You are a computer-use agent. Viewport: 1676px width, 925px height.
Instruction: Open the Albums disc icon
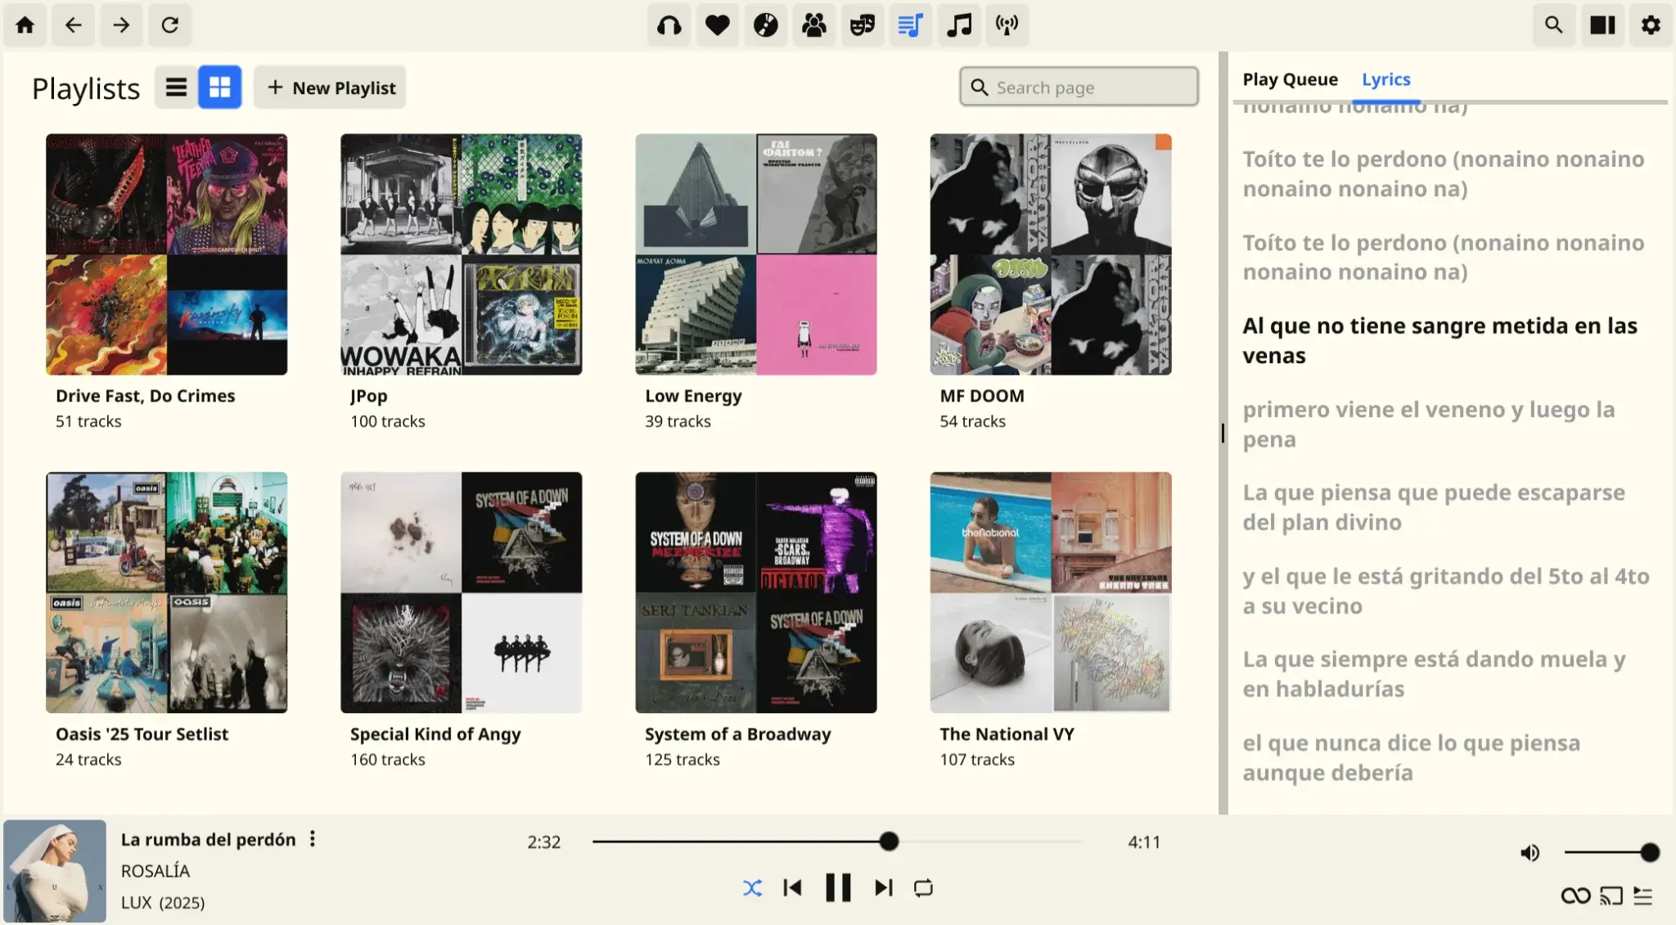[x=765, y=25]
